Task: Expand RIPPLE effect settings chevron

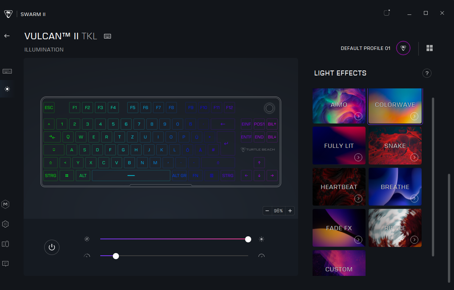Action: (x=414, y=240)
